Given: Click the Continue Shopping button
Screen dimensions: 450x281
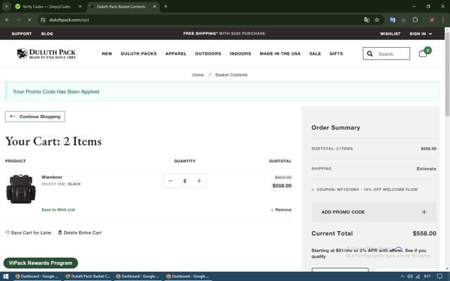Looking at the screenshot, I should (35, 117).
